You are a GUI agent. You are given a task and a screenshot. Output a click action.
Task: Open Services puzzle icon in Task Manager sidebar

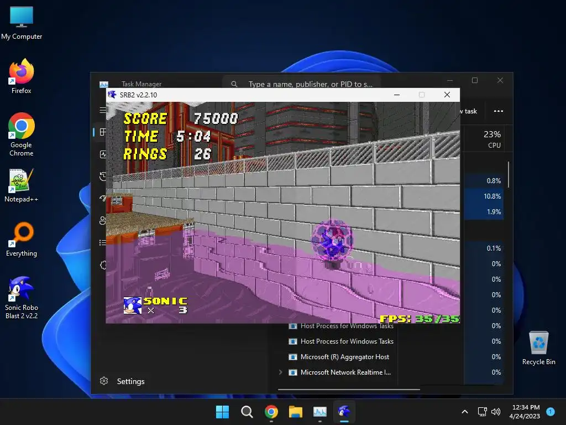pos(103,265)
